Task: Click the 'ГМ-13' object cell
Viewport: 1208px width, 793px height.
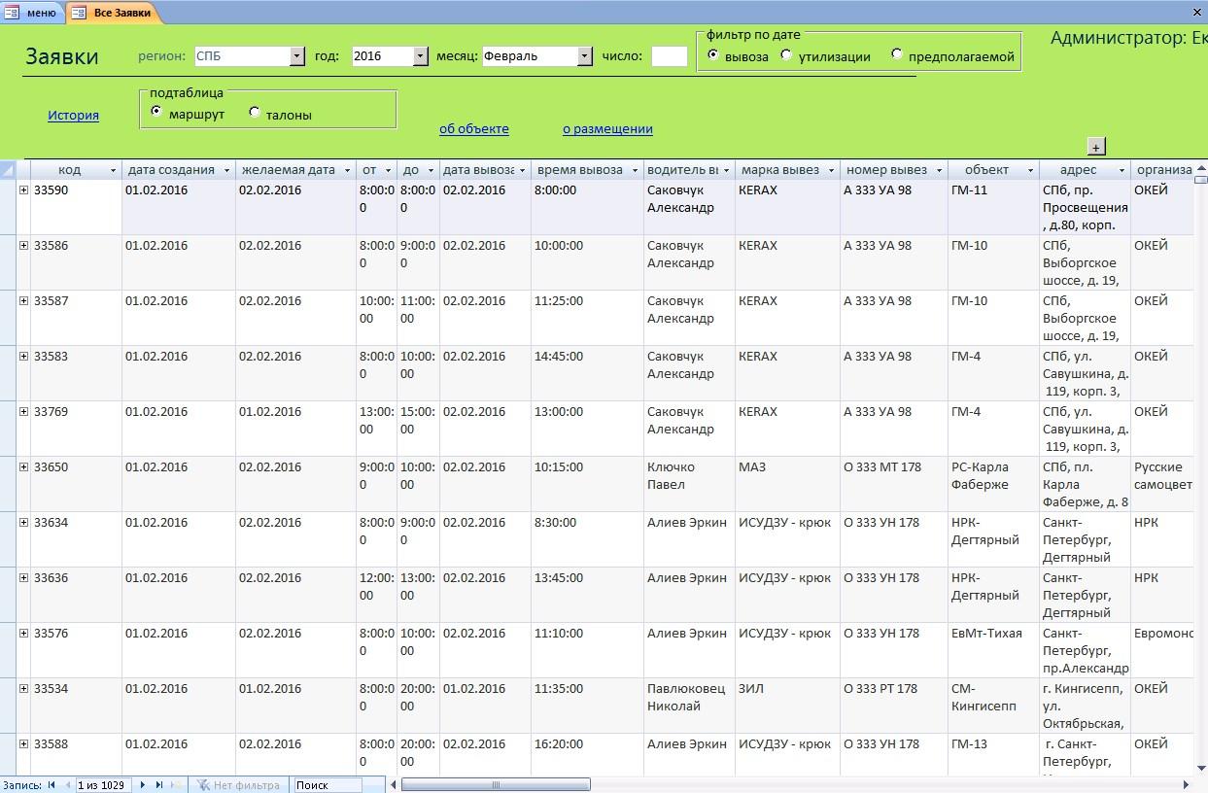Action: coord(993,756)
